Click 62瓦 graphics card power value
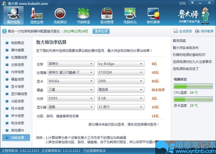 click(155, 81)
